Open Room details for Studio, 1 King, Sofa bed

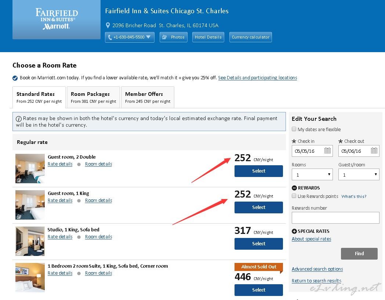98,237
